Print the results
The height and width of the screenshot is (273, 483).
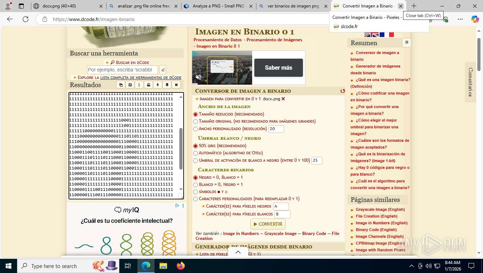(148, 85)
